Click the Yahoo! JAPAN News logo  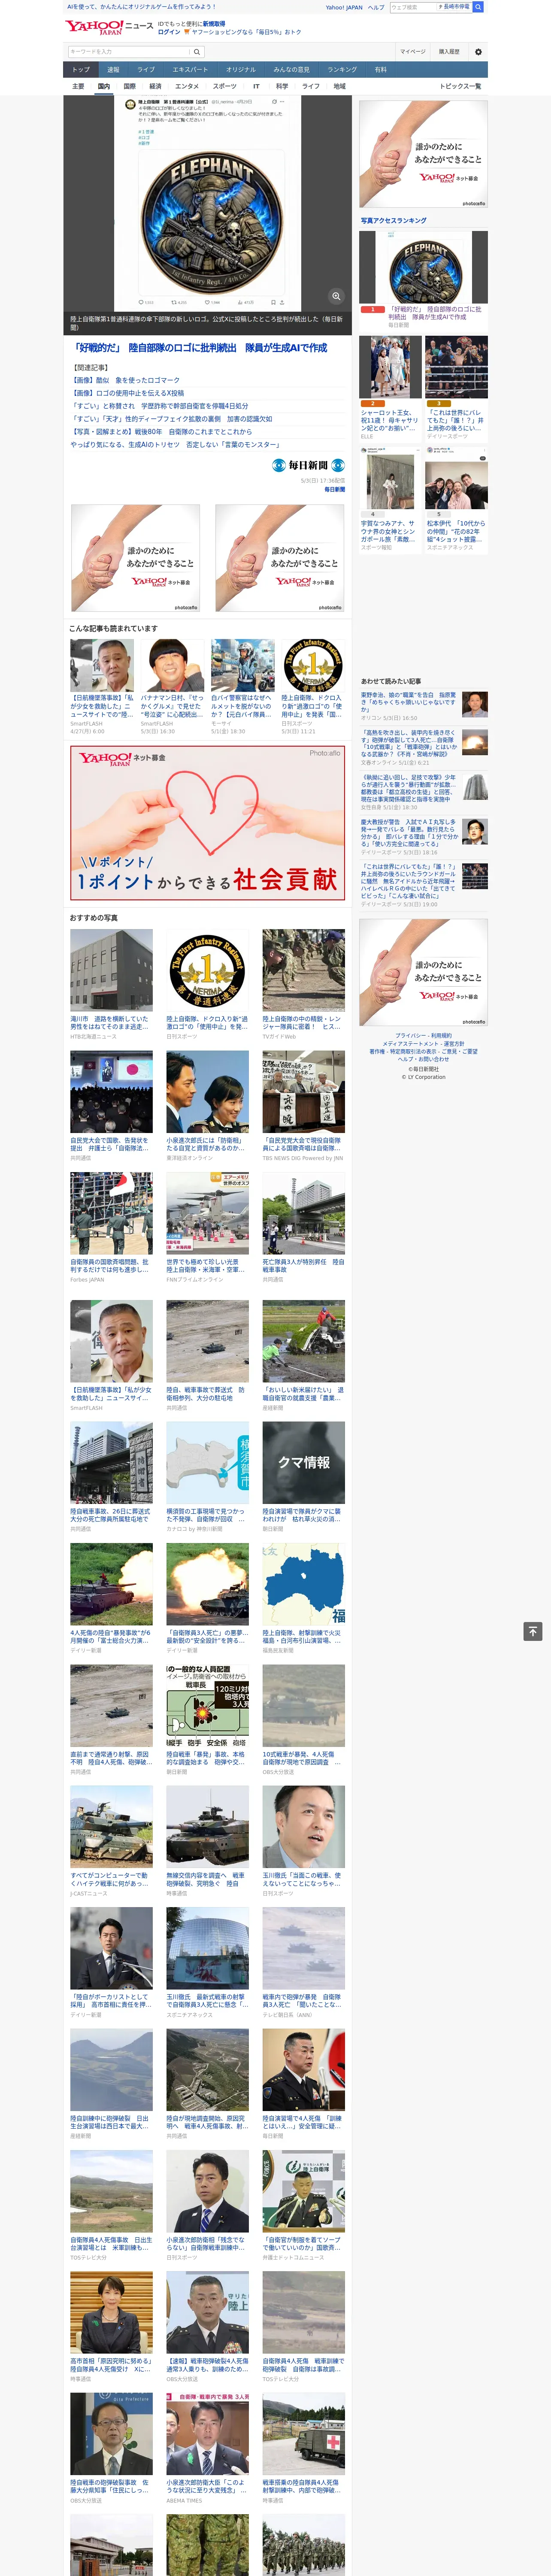(110, 27)
